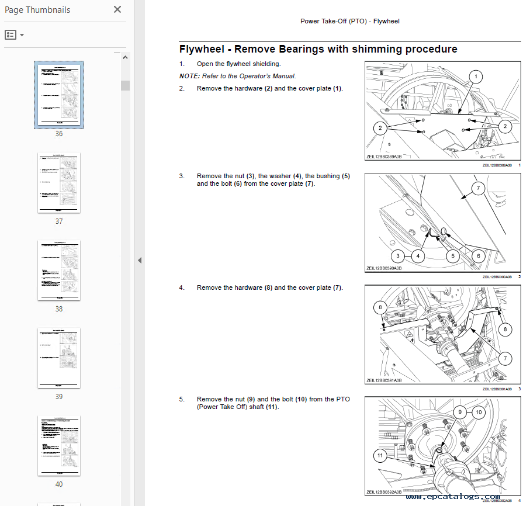Screen dimensions: 530x506
Task: Close the Page Thumbnails panel
Action: coord(117,9)
